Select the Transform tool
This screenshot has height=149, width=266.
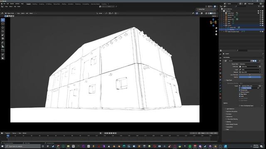(x=3, y=38)
